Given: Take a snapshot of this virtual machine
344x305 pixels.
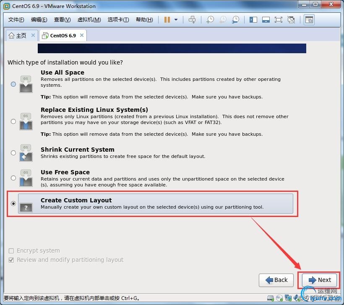Looking at the screenshot, I should coord(210,20).
